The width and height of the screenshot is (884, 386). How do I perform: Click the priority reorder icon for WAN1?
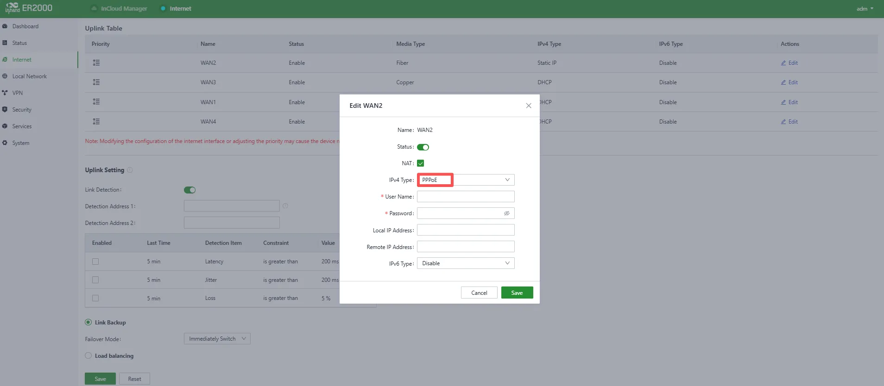point(96,102)
